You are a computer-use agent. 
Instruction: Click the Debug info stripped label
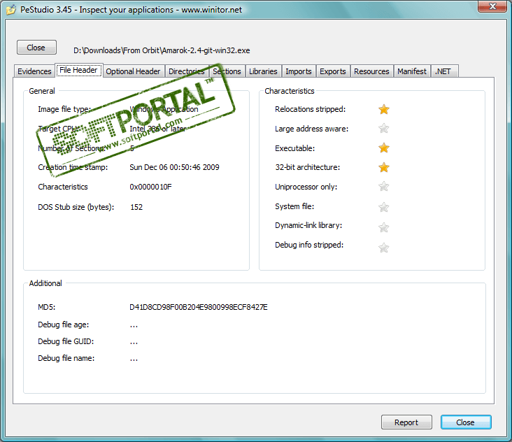(x=309, y=245)
